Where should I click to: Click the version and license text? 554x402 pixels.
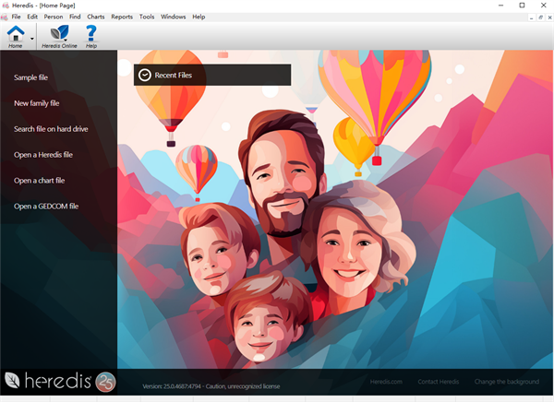(x=211, y=386)
